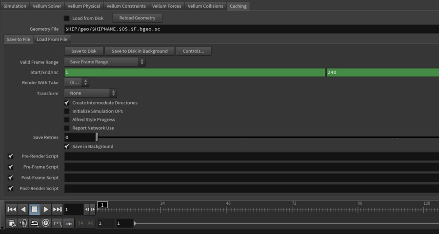This screenshot has width=439, height=234.
Task: Open the frame tick display options icon
Action: tap(58, 223)
